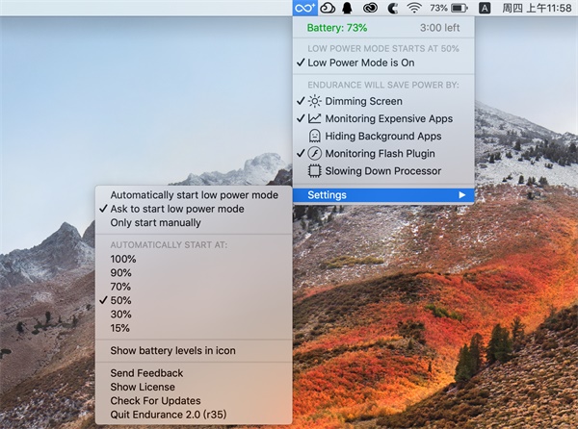Viewport: 578px width, 429px height.
Task: Click the crescent moon menu bar icon
Action: click(393, 8)
